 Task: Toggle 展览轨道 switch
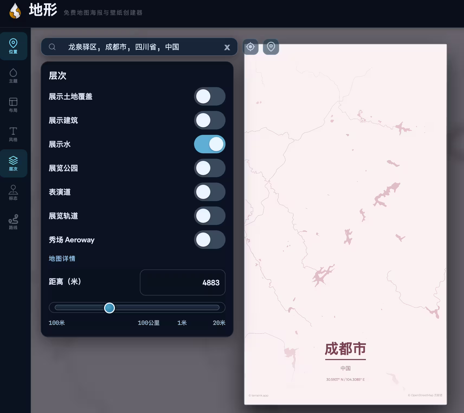[210, 216]
